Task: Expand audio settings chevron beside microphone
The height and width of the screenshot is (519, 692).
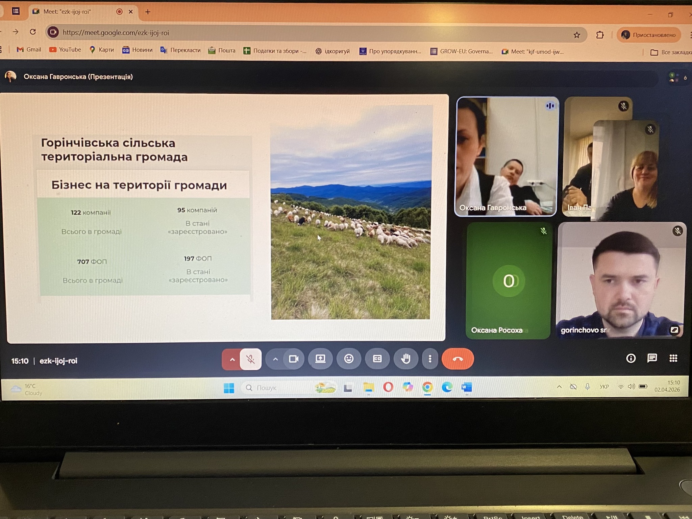Action: point(232,360)
